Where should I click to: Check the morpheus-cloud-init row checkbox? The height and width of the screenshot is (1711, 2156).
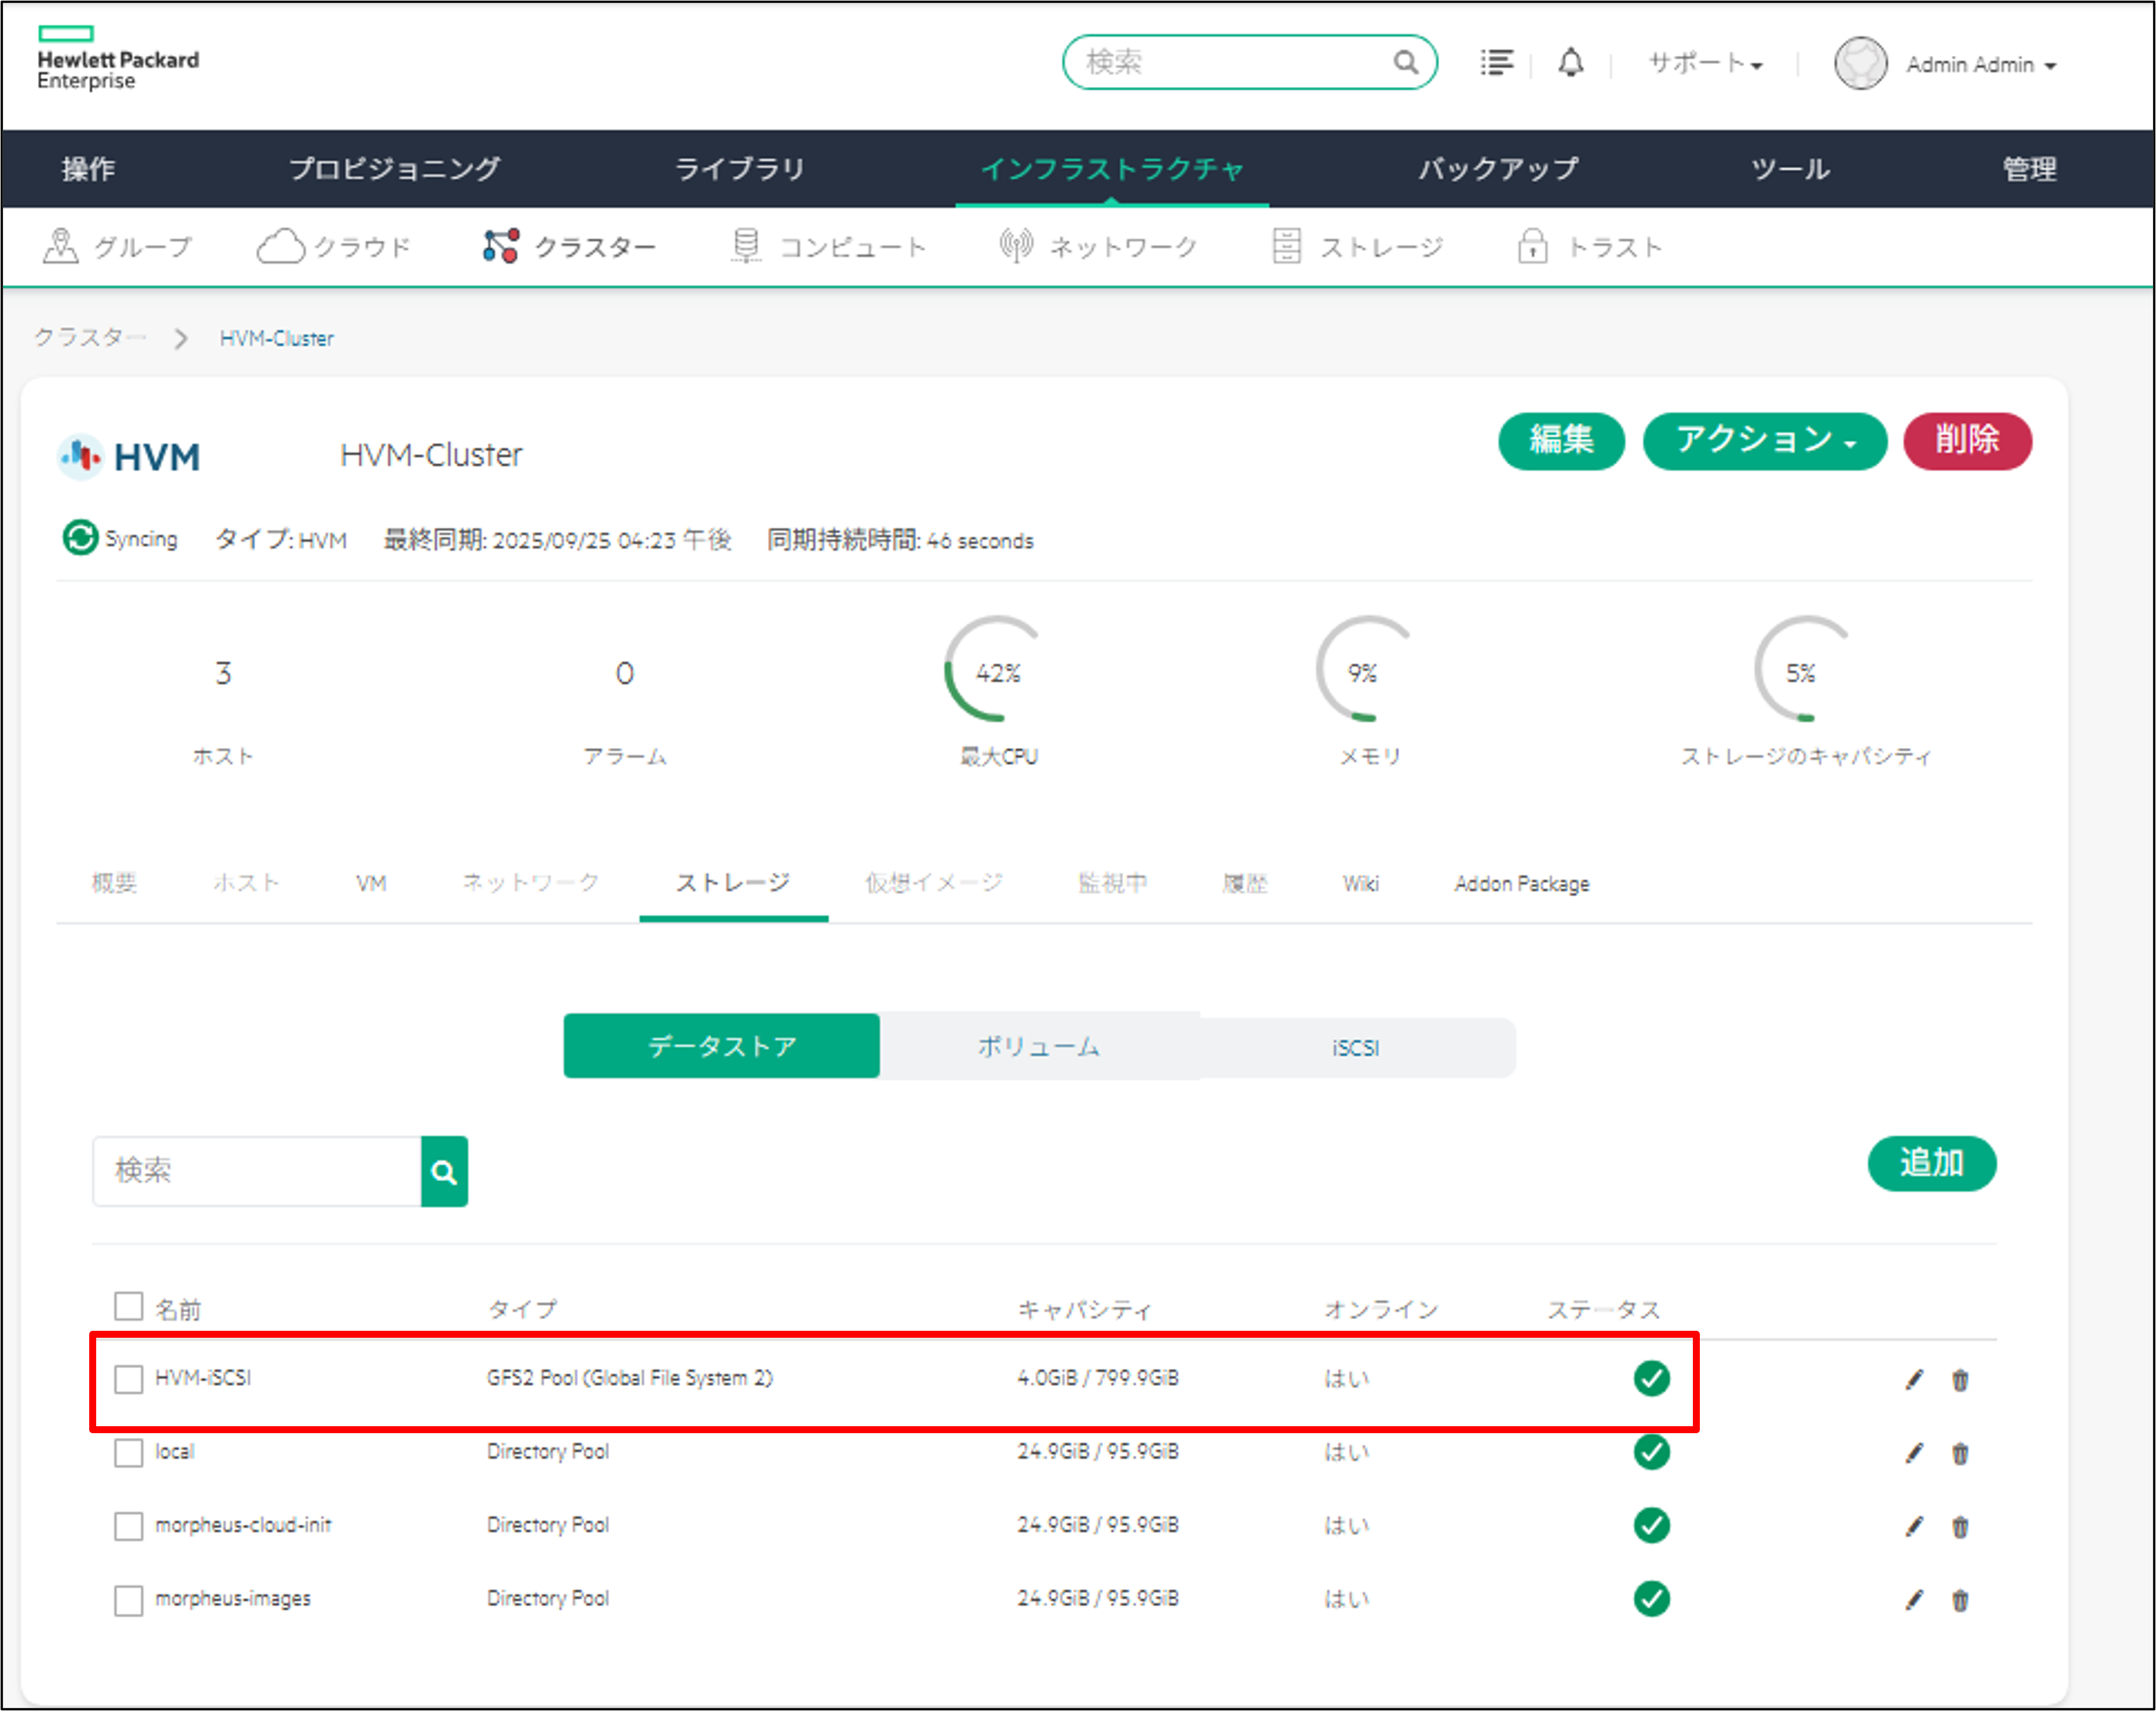pyautogui.click(x=128, y=1526)
